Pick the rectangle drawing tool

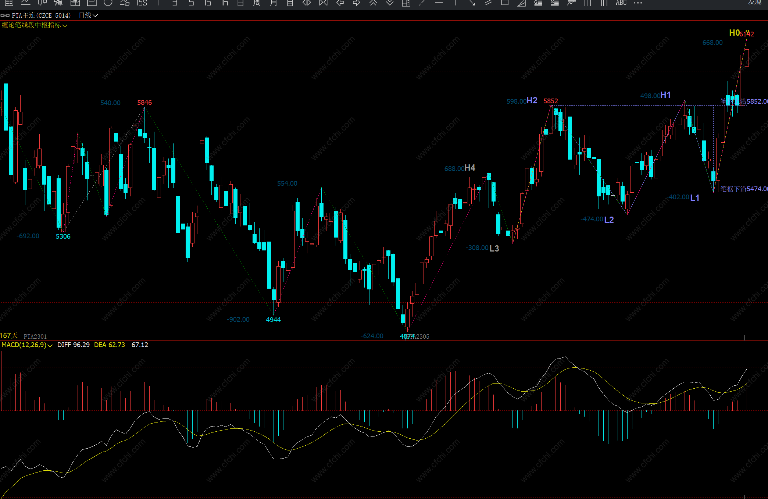click(505, 3)
